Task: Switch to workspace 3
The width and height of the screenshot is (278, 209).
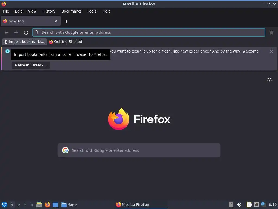Action: [25, 205]
